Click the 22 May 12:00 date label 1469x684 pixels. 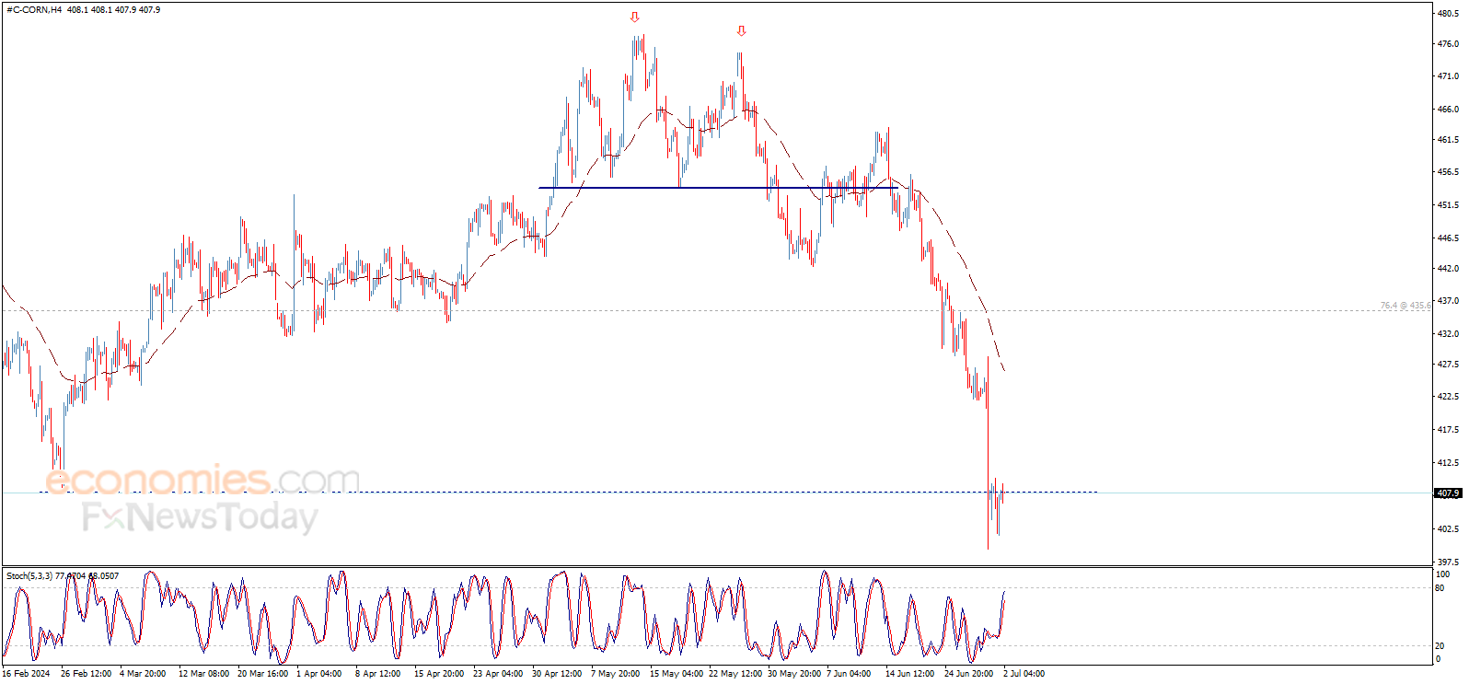point(735,674)
